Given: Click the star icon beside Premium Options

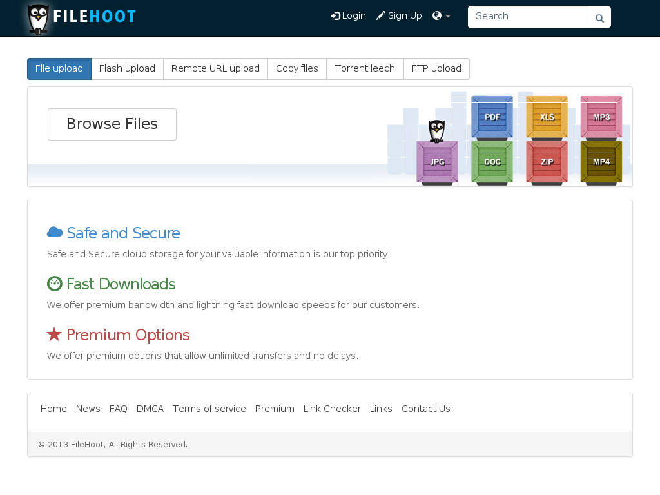Looking at the screenshot, I should [x=54, y=335].
